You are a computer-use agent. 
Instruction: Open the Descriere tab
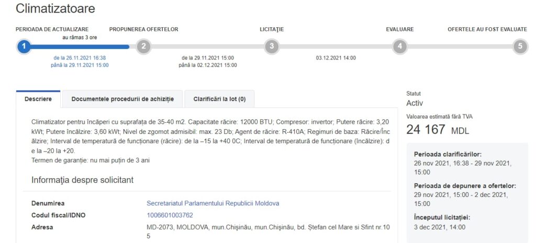coord(38,99)
